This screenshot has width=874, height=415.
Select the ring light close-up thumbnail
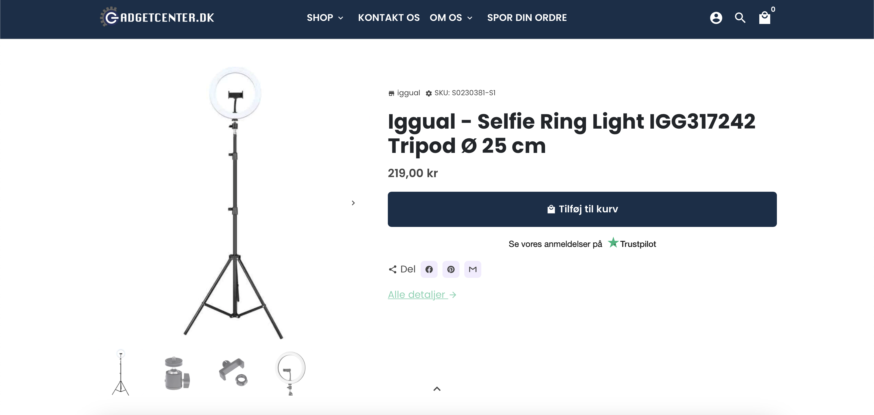[x=290, y=373]
